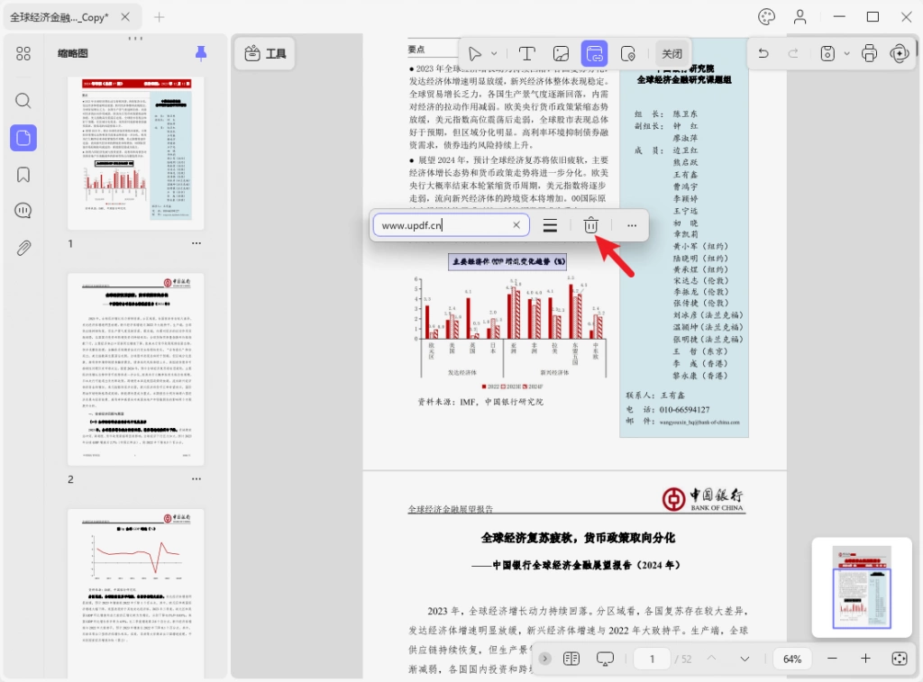
Task: Start slideshow presentation mode
Action: pos(605,659)
